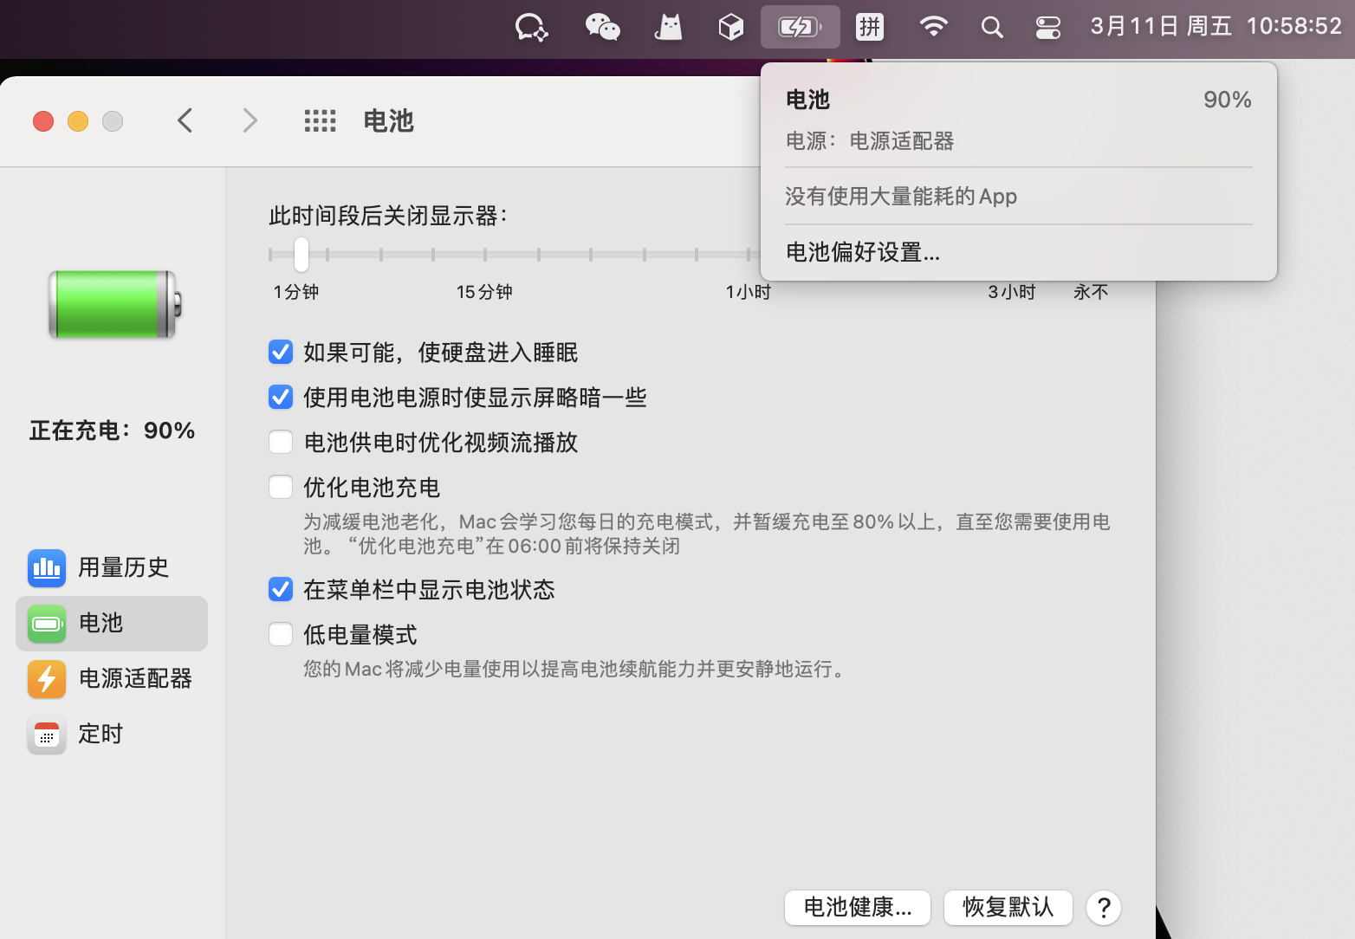Screen dimensions: 1355x939
Task: Open the WeChat menu bar icon
Action: [x=602, y=27]
